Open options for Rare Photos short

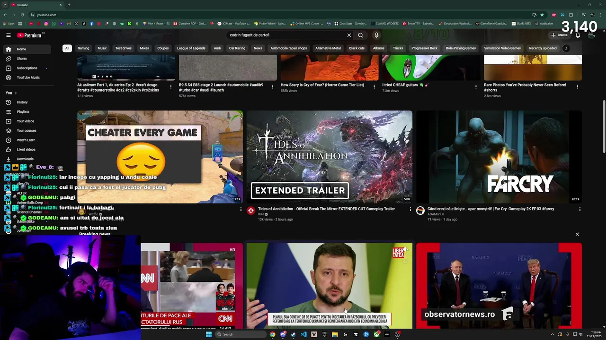[578, 87]
